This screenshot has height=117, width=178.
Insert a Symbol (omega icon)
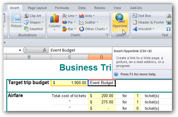168,29
